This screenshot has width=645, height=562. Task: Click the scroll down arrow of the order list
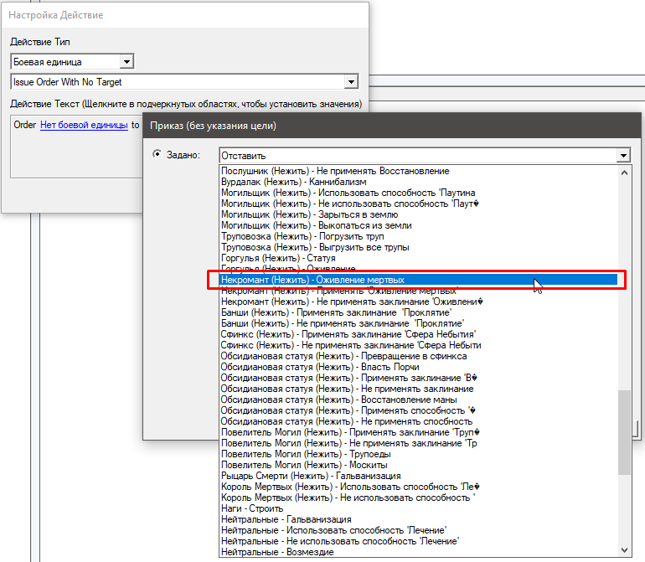[x=624, y=550]
